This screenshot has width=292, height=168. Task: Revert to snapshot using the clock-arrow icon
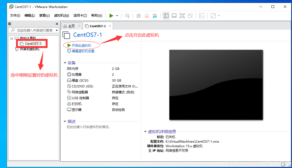[147, 16]
